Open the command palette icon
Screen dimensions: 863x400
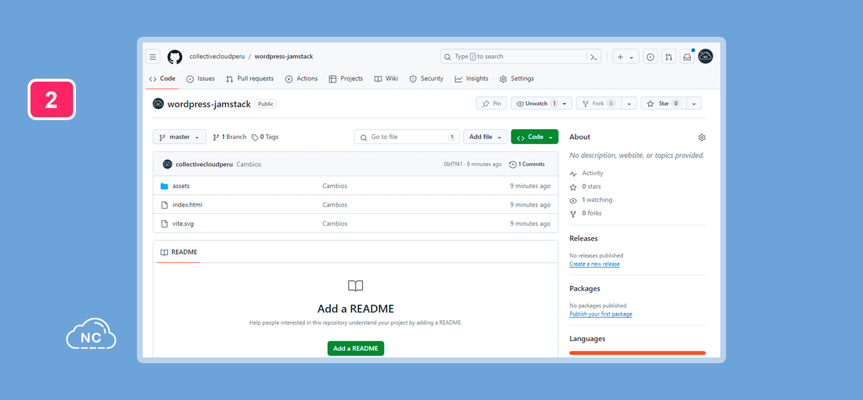coord(594,56)
